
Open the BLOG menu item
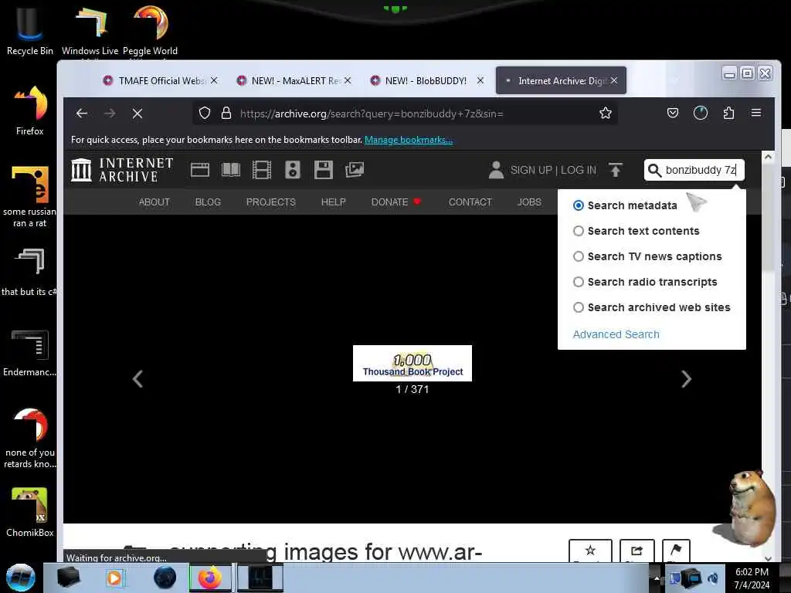tap(208, 202)
